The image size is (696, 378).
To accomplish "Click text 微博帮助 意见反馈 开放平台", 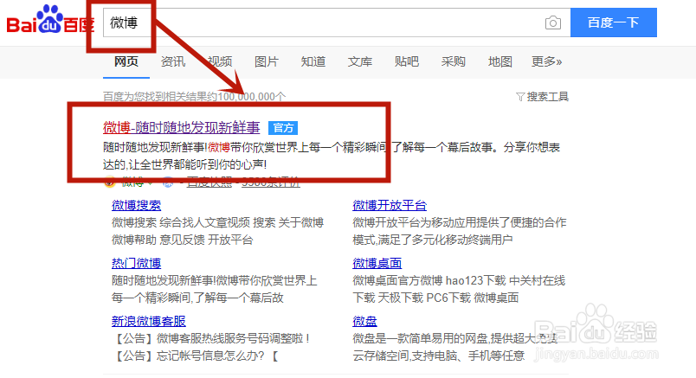I will tap(182, 240).
